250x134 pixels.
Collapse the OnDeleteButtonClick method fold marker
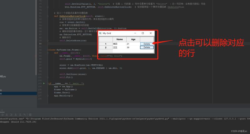[x=48, y=16]
